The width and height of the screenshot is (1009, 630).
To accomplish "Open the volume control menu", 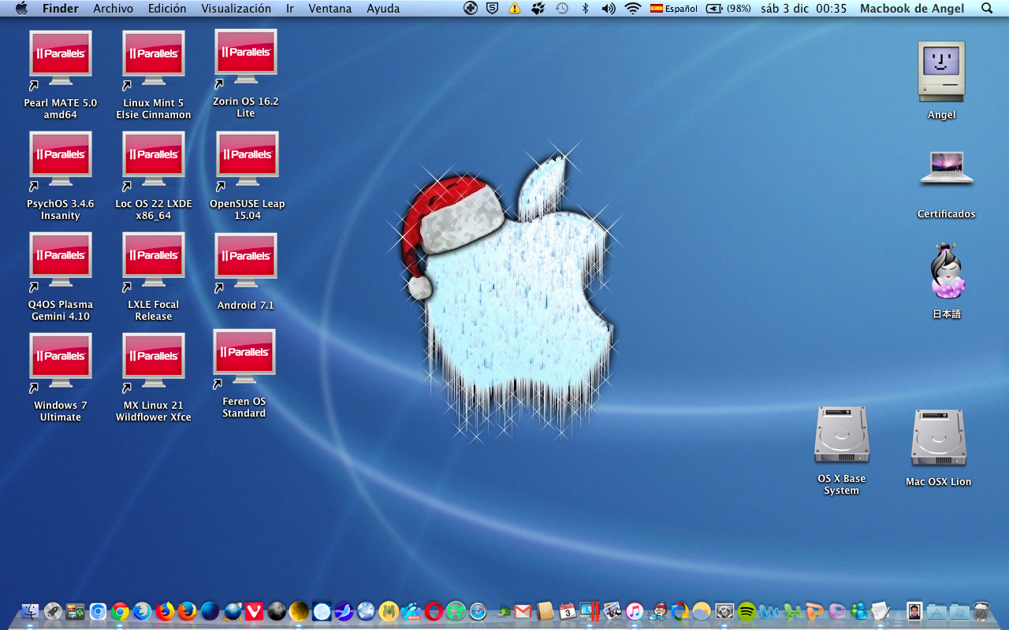I will point(609,9).
